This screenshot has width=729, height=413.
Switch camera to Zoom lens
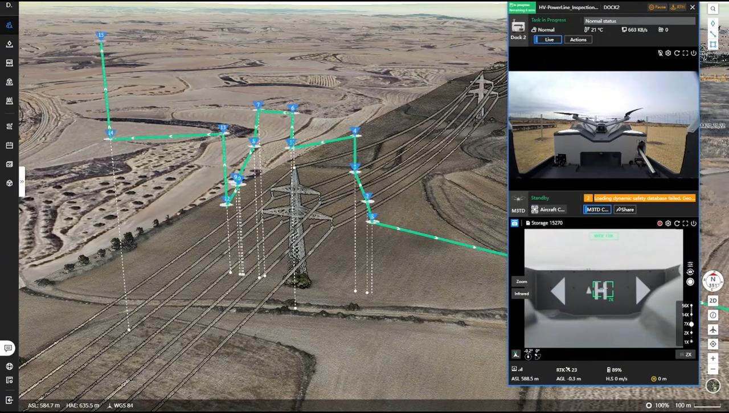[522, 281]
